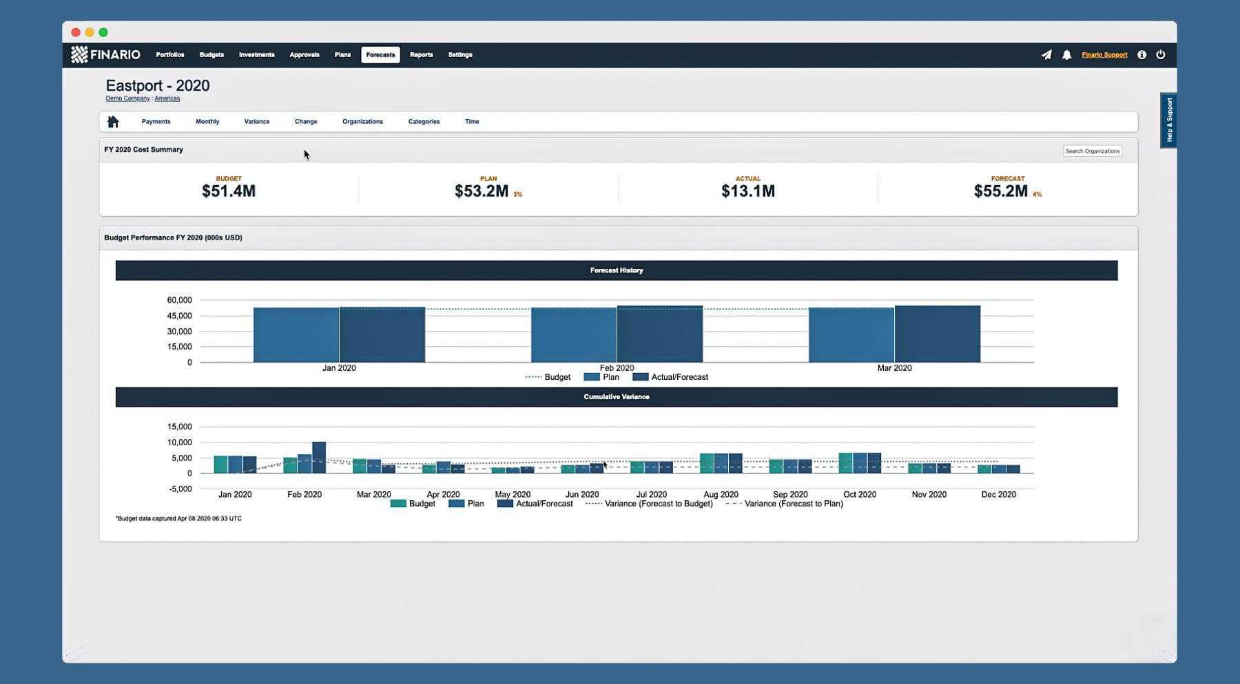
Task: Click the Search Organizations field
Action: (1093, 151)
